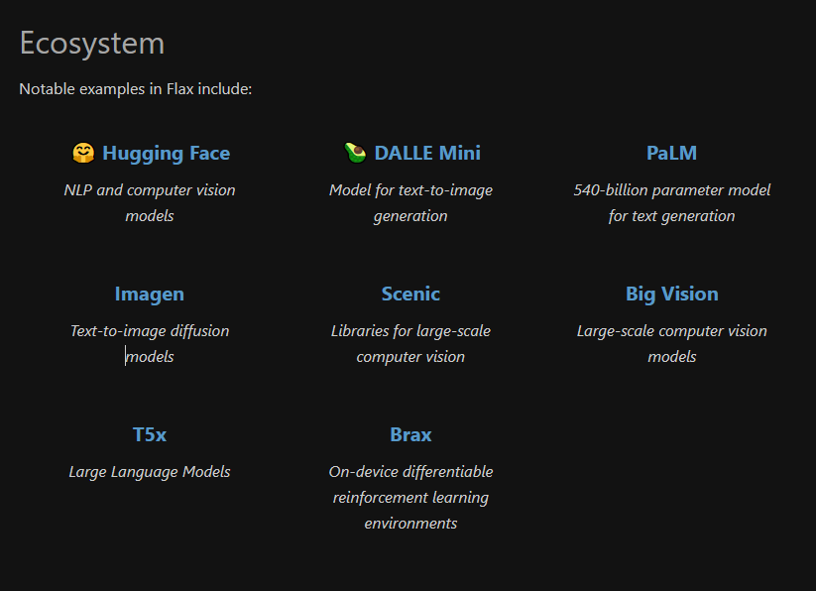The image size is (816, 591).
Task: Click the 'NLP and computer vision models' description
Action: pyautogui.click(x=150, y=202)
